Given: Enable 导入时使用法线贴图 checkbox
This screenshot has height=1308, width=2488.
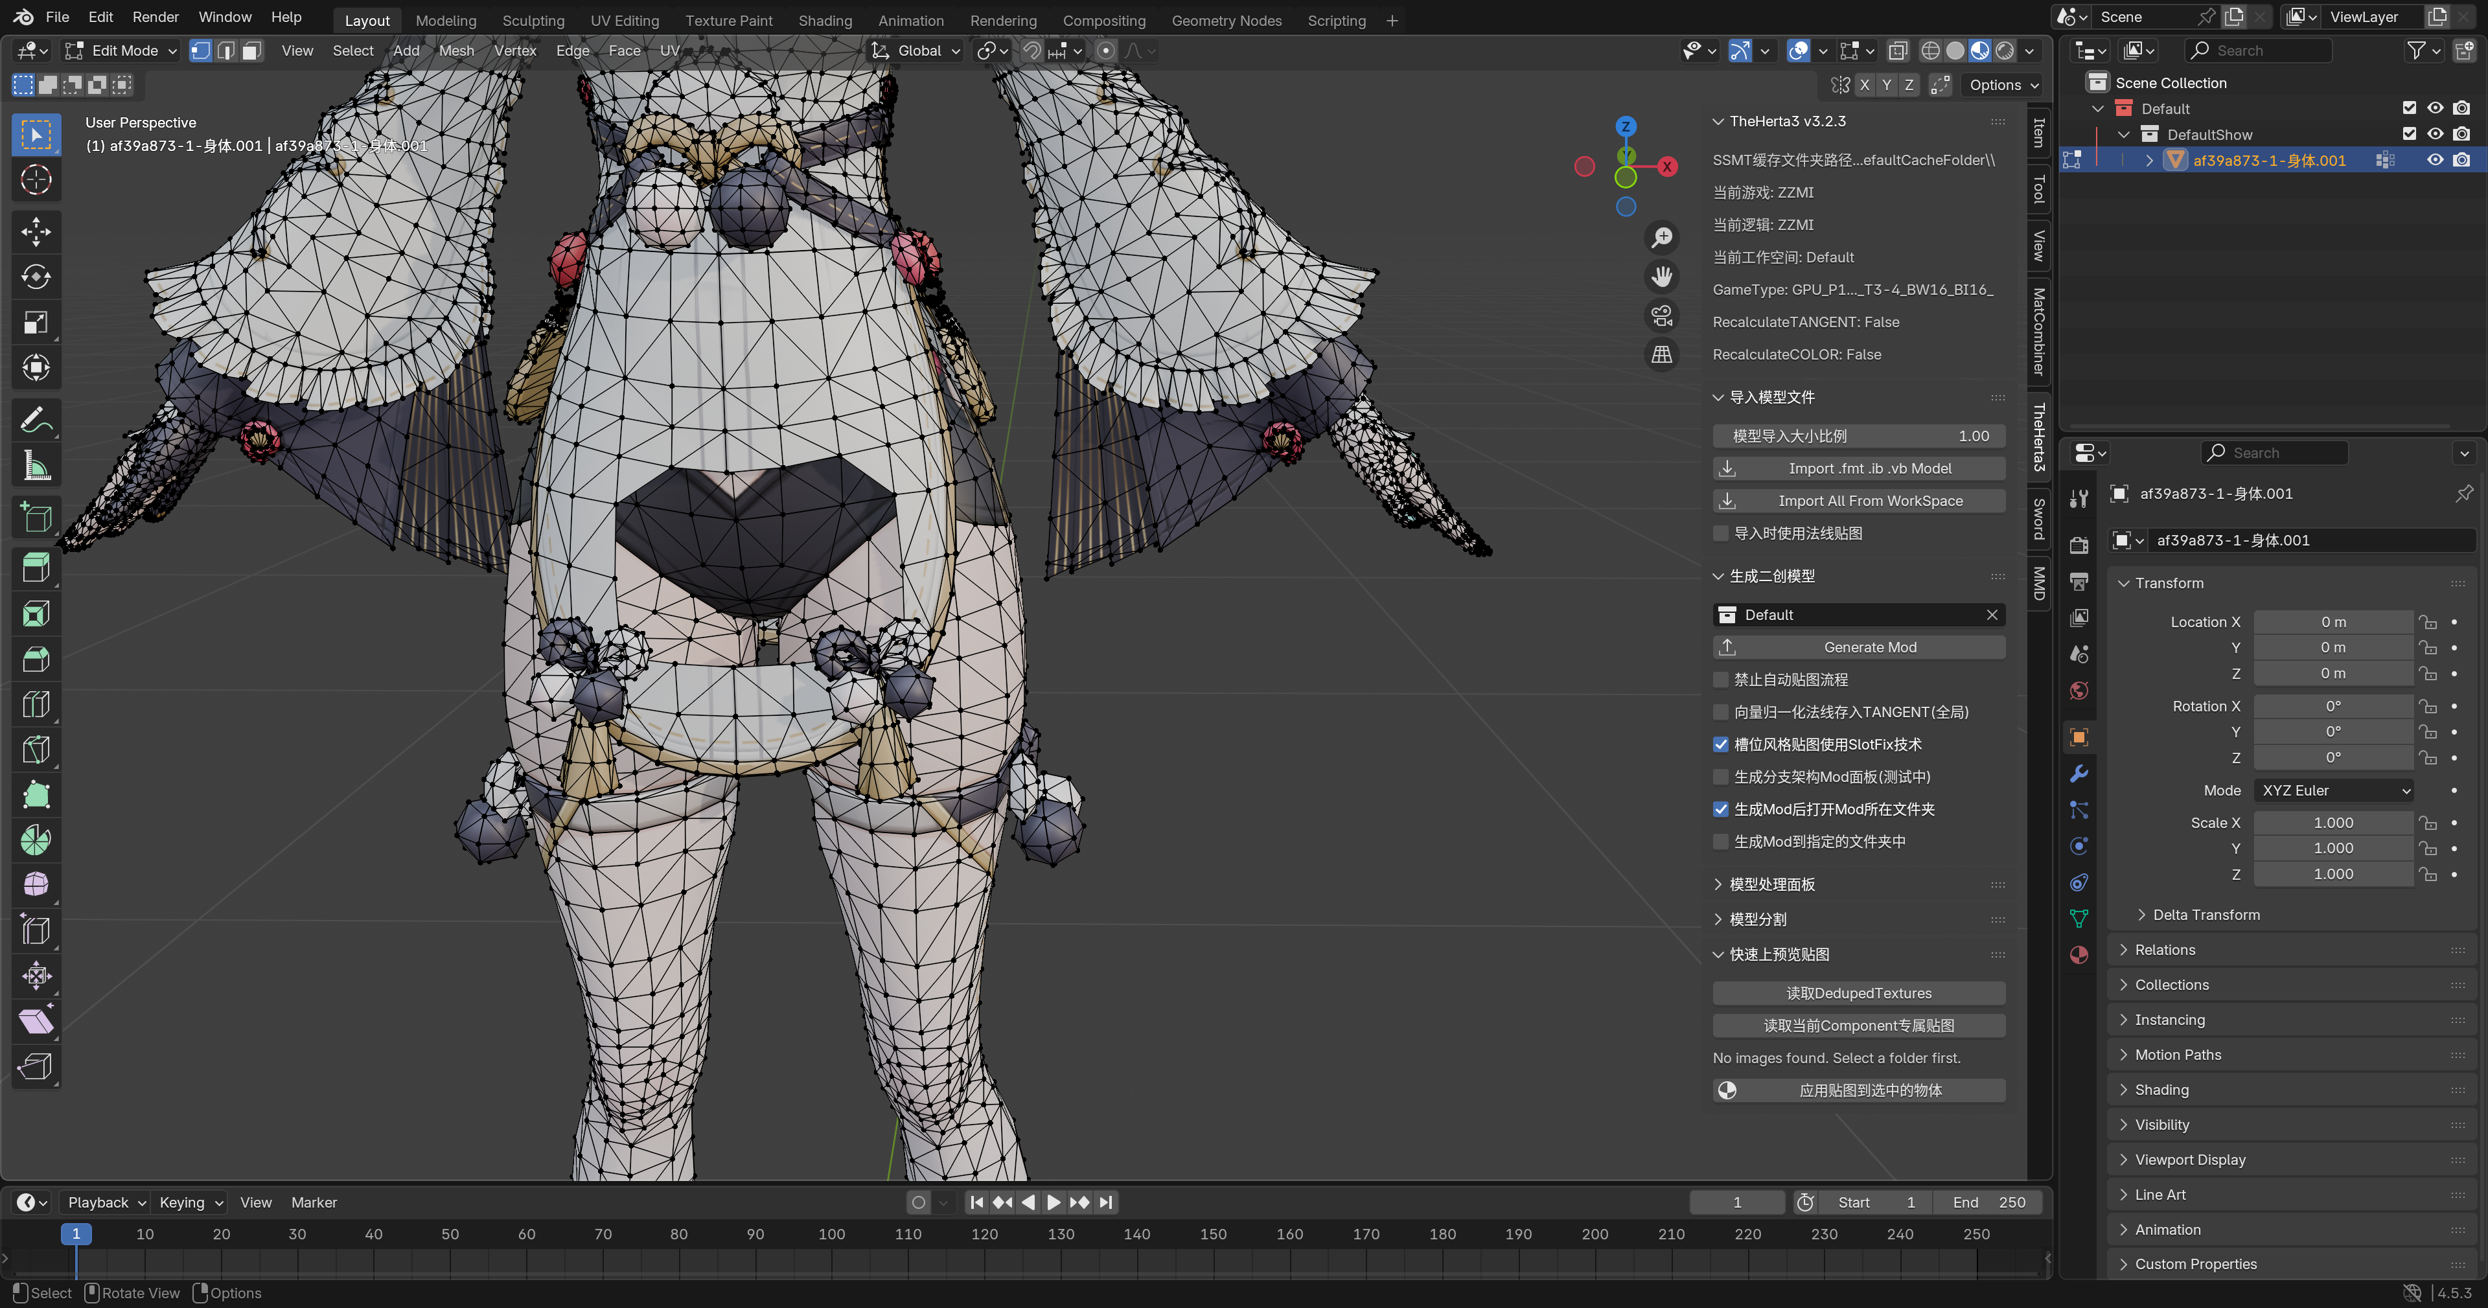Looking at the screenshot, I should (x=1720, y=533).
